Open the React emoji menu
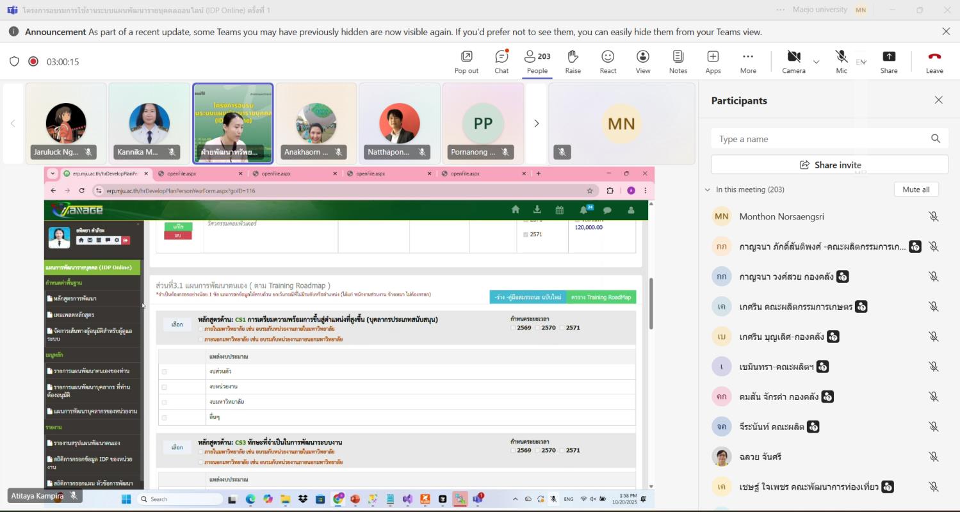Screen dimensions: 960x512 pyautogui.click(x=608, y=57)
